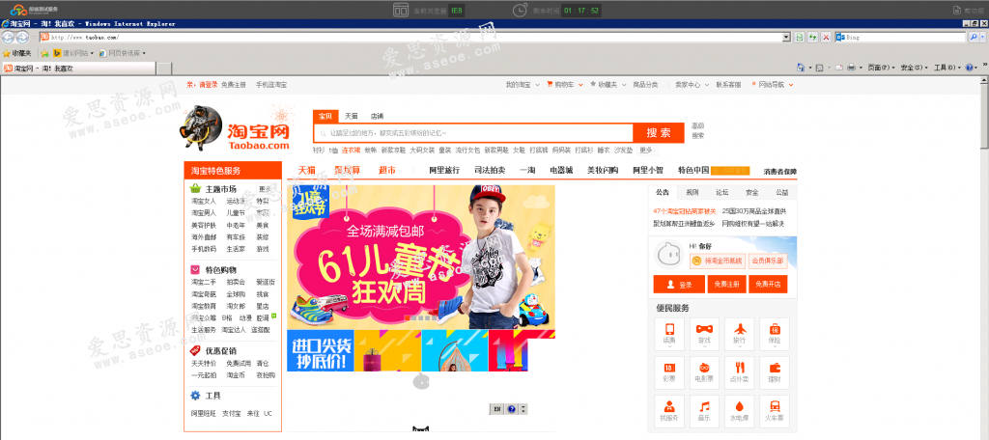Click the 水电煤 utilities droplet icon
Screen dimensions: 989x440
pyautogui.click(x=739, y=408)
